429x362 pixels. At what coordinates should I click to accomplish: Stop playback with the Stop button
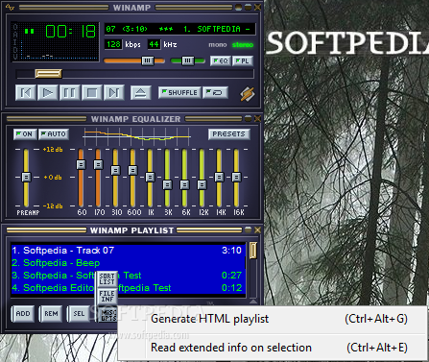(92, 93)
